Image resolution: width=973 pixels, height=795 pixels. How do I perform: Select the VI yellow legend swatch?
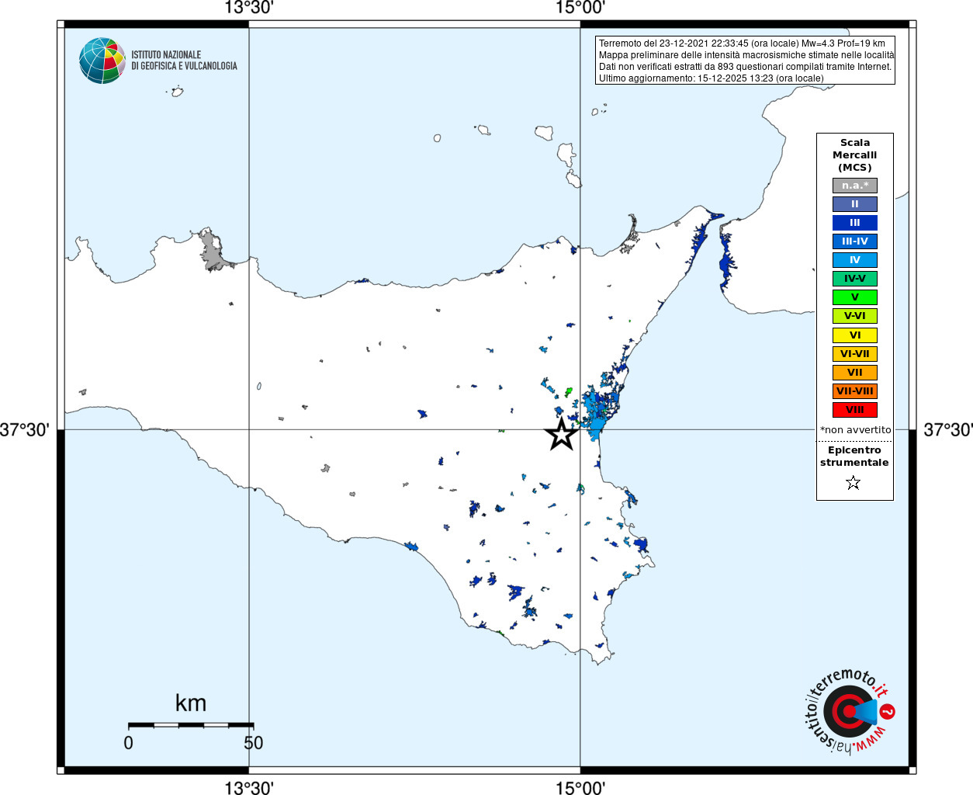click(855, 335)
